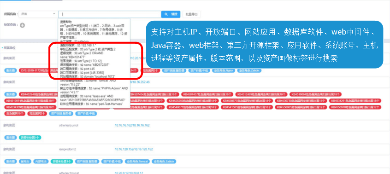This screenshot has height=174, width=390.
Task: Click 告警未处置1个 tag under othertestyumol
Action: pyautogui.click(x=30, y=138)
